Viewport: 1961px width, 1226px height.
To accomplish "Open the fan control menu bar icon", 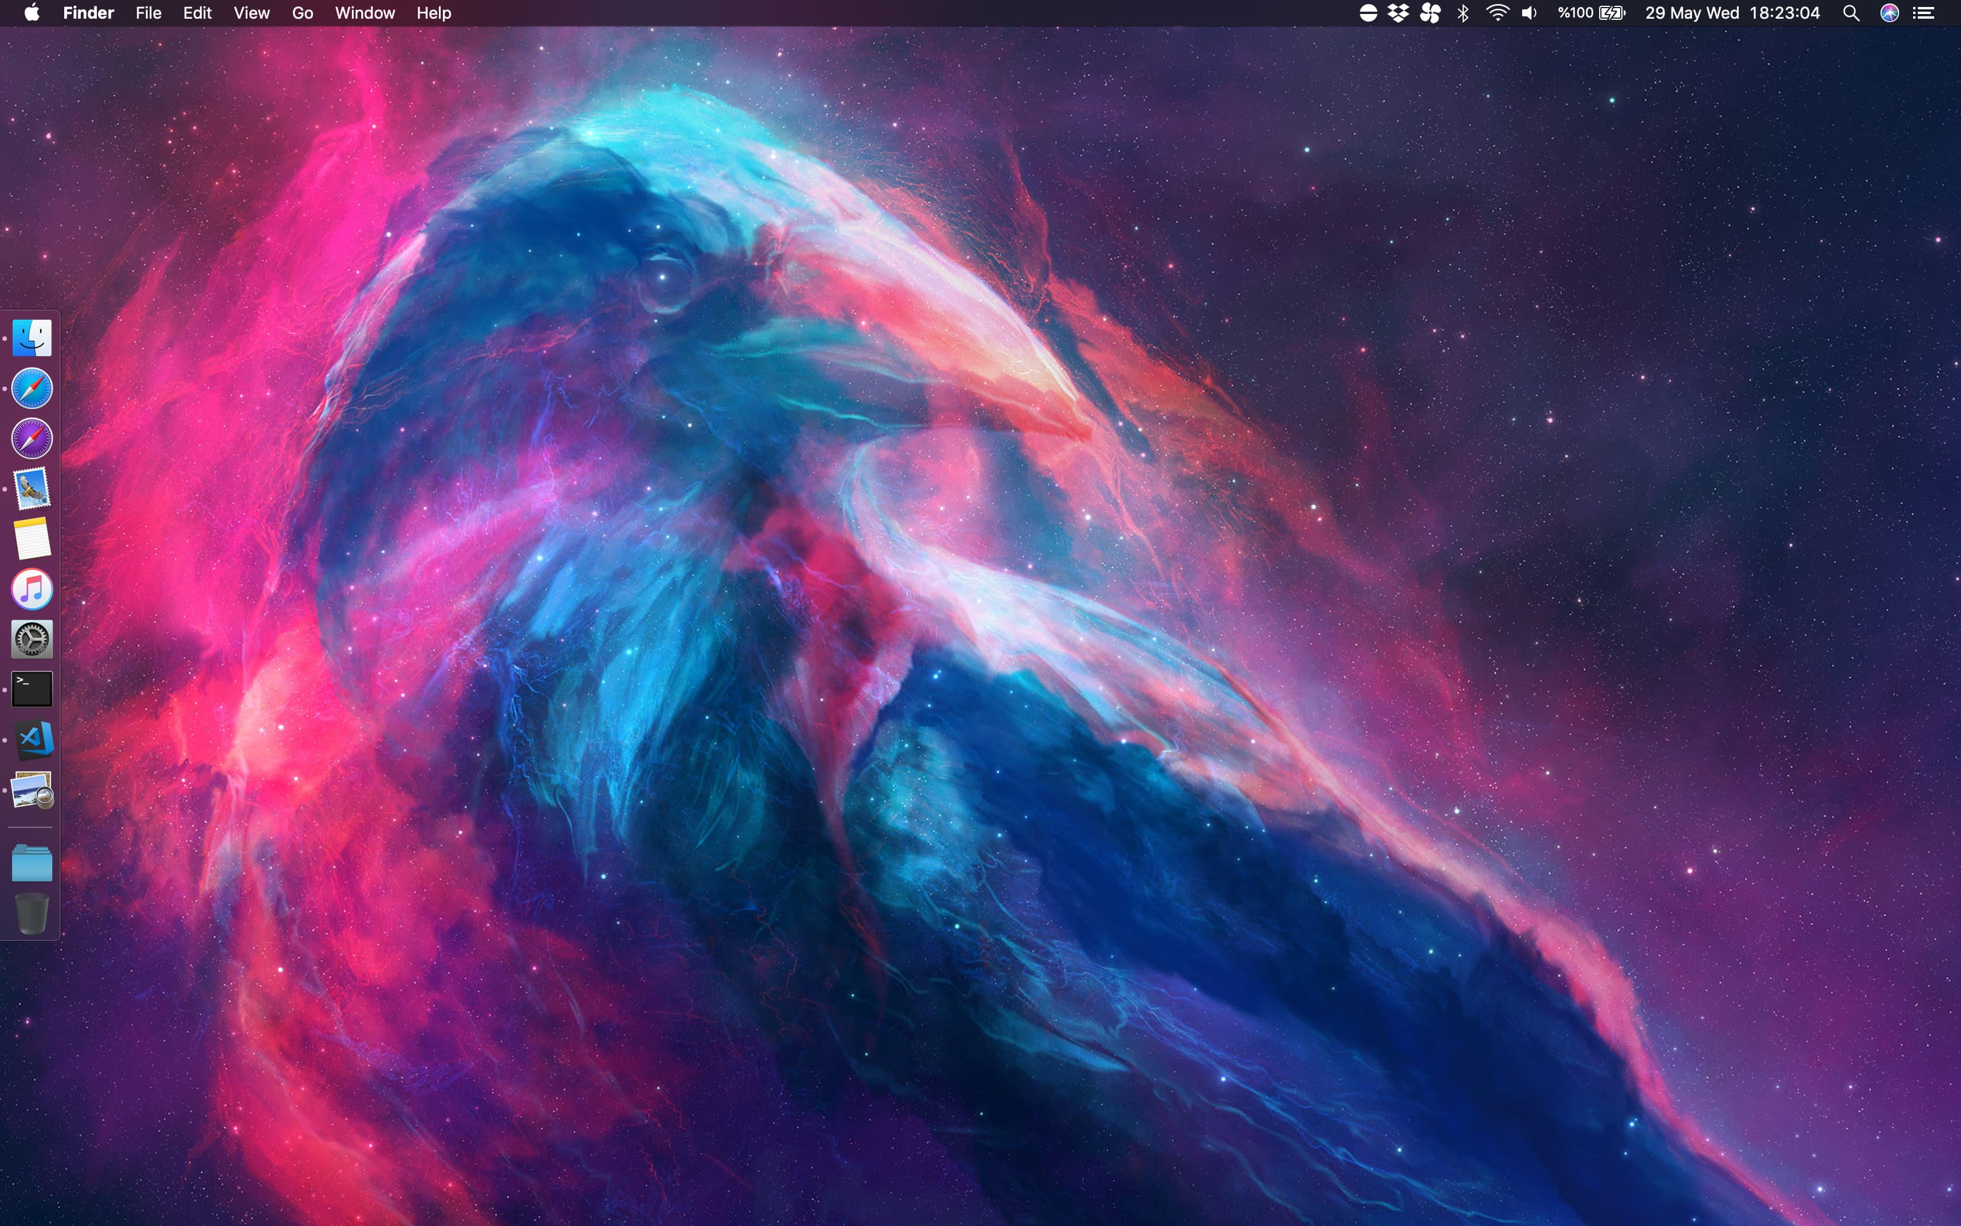I will pos(1430,13).
